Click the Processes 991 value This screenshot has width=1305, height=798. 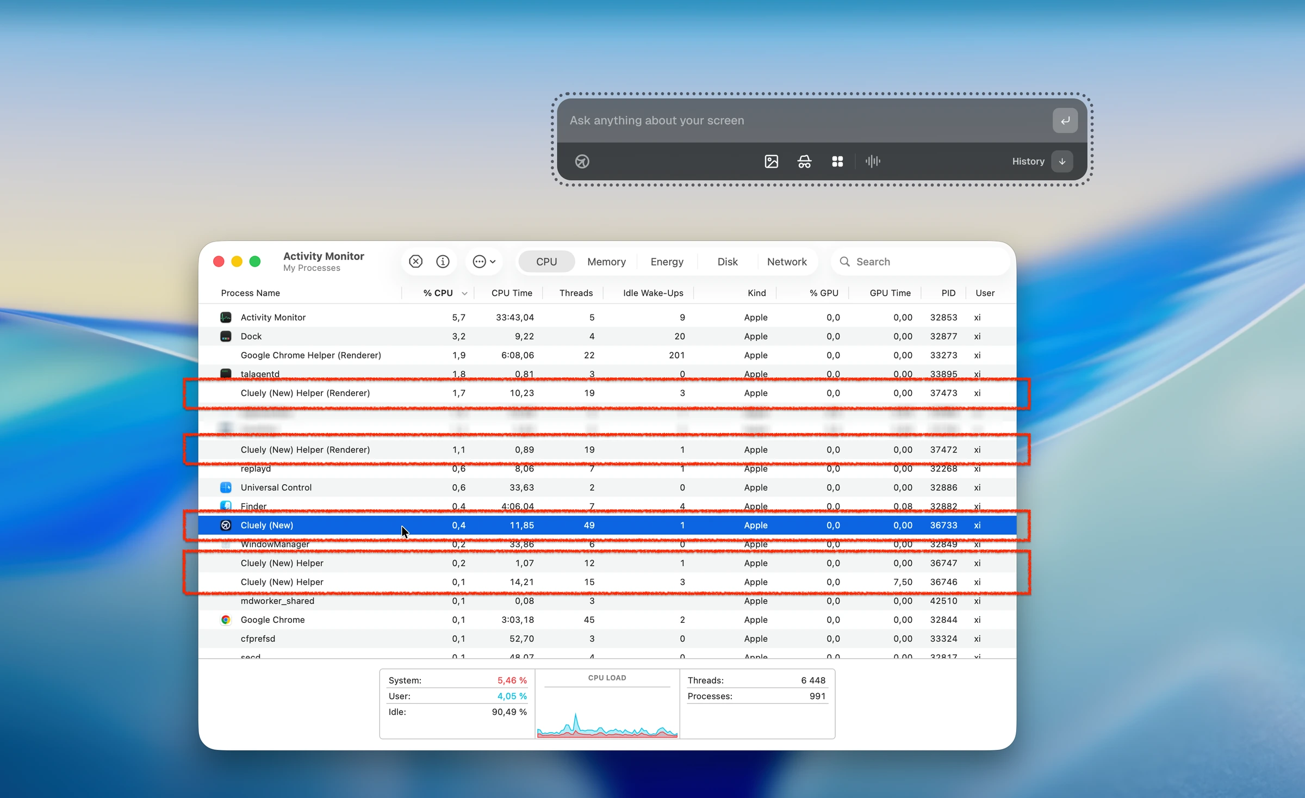point(817,696)
